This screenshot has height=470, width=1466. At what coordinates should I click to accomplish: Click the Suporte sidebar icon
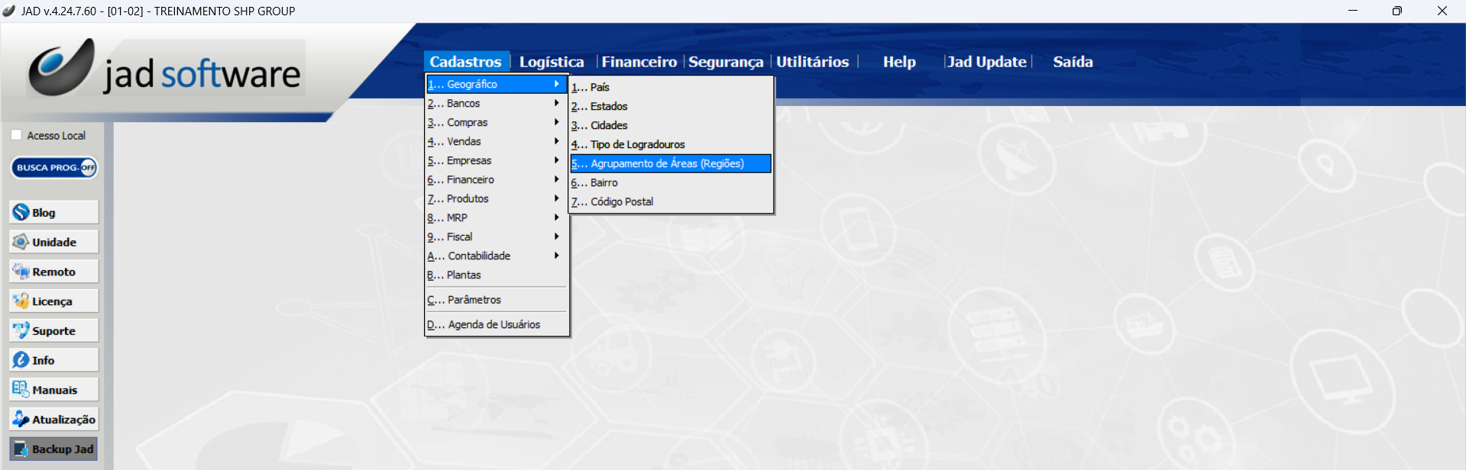(53, 330)
